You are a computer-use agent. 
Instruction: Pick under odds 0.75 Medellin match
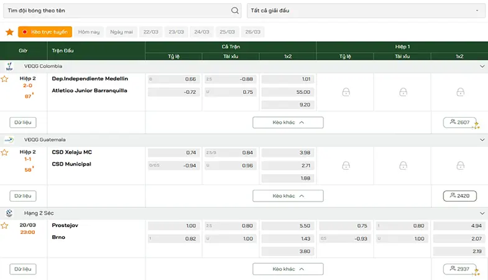click(x=231, y=92)
